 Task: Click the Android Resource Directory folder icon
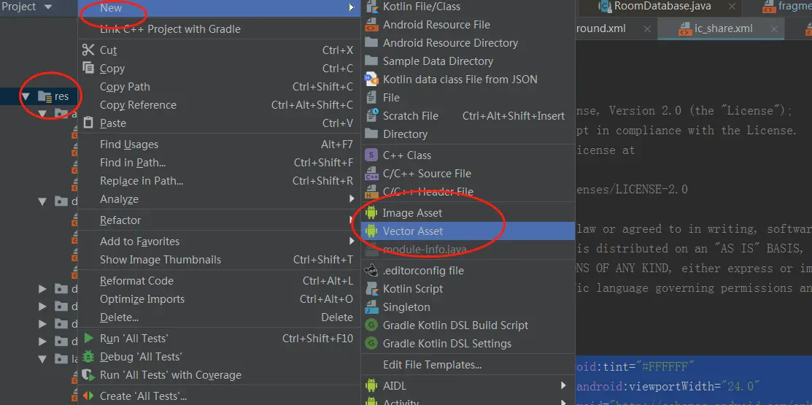371,42
